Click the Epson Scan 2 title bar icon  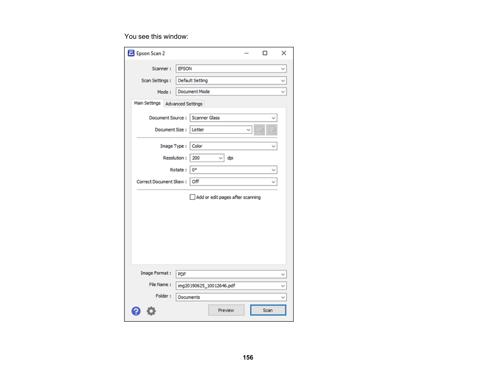point(131,53)
